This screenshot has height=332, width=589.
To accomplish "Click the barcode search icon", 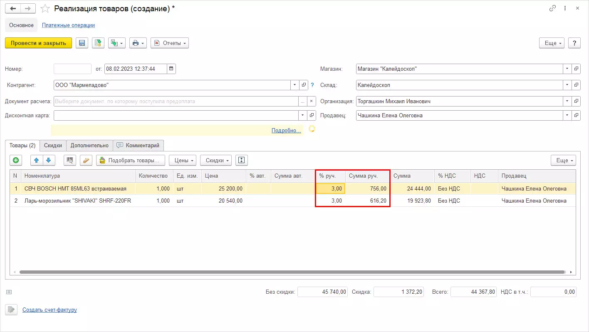I will (x=70, y=160).
